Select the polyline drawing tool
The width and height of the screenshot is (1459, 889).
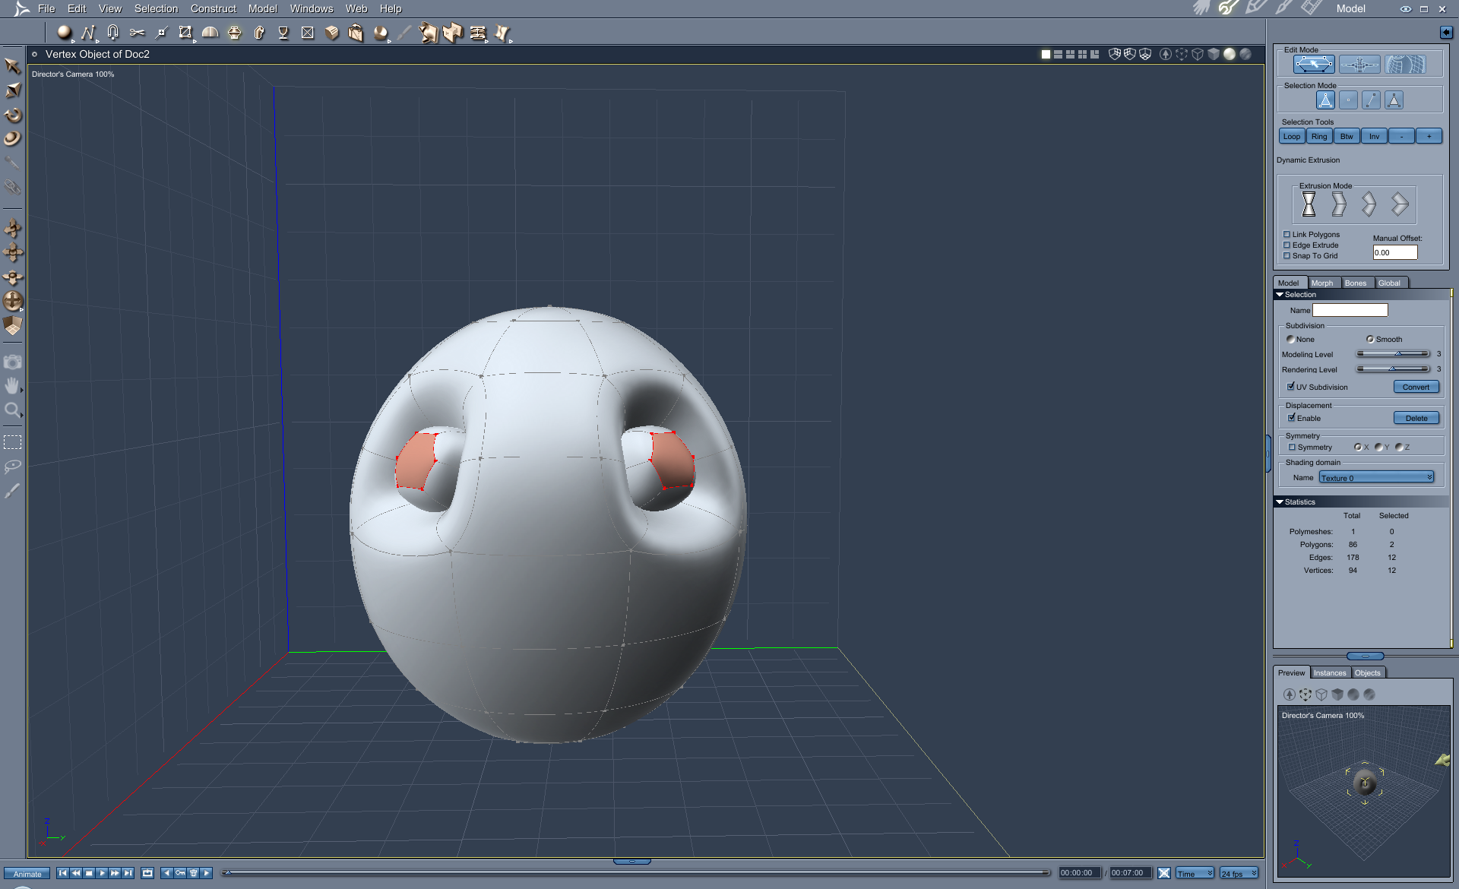click(x=90, y=33)
